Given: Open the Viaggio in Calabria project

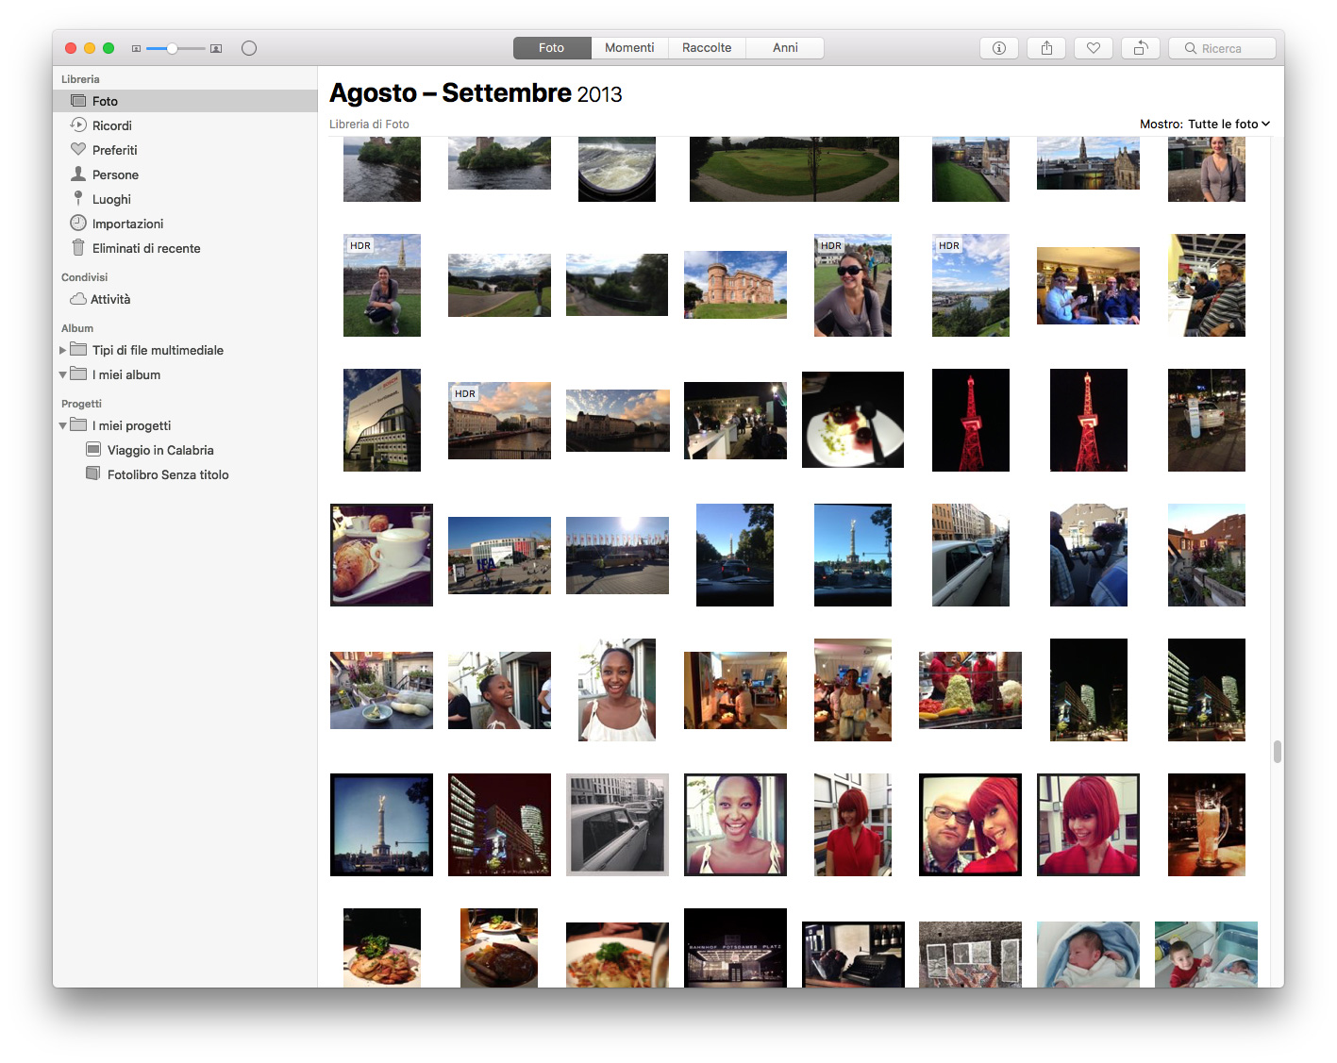Looking at the screenshot, I should click(160, 450).
